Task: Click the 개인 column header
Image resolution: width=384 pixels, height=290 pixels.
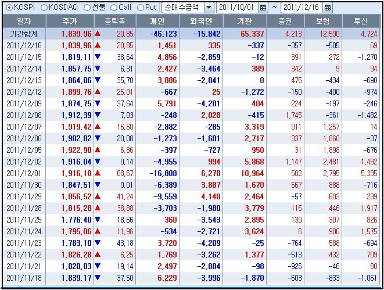Action: [x=157, y=22]
